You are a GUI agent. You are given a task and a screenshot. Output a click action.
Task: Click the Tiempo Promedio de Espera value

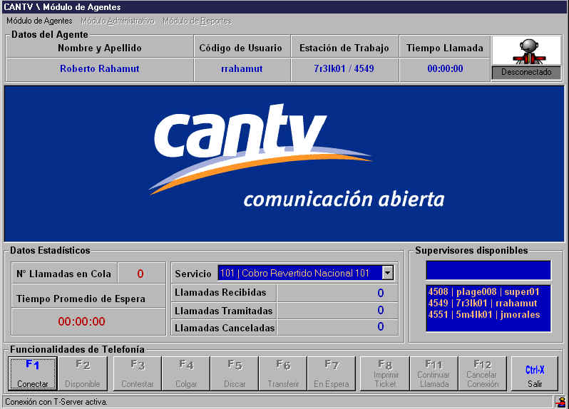click(x=82, y=321)
